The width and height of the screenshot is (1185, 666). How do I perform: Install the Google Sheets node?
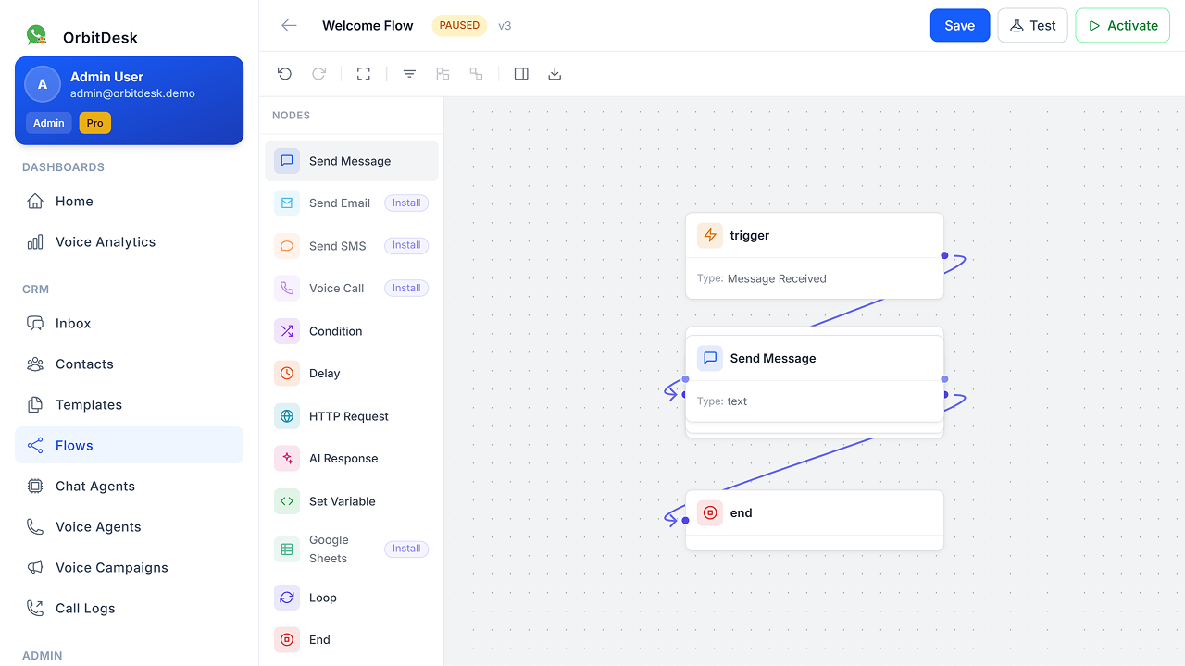point(405,549)
